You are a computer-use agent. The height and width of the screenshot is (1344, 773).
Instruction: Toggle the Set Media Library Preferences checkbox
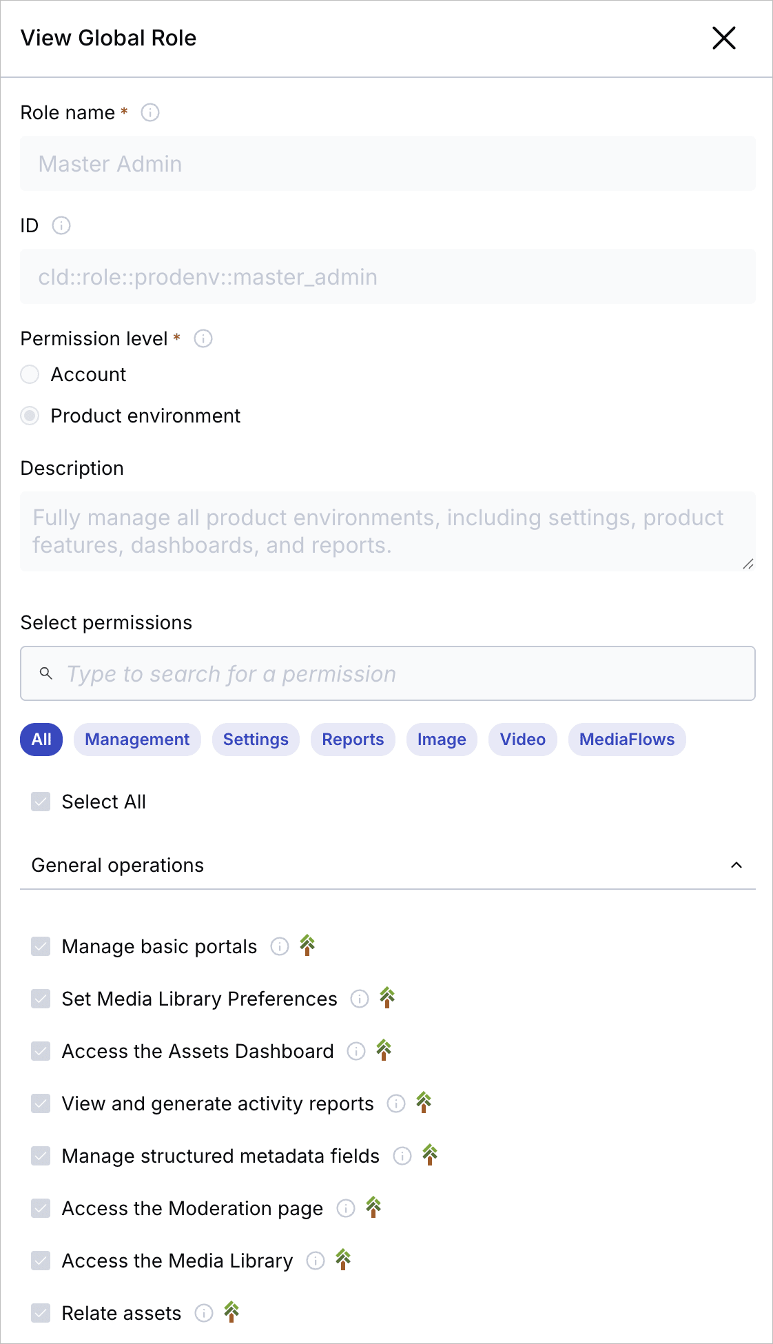click(x=41, y=999)
